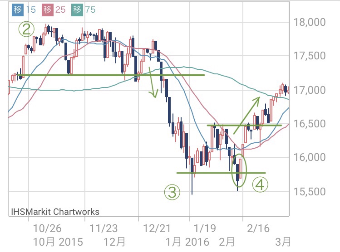The width and height of the screenshot is (340, 252).
Task: Click the green oval highlighting candles
Action: tap(239, 171)
